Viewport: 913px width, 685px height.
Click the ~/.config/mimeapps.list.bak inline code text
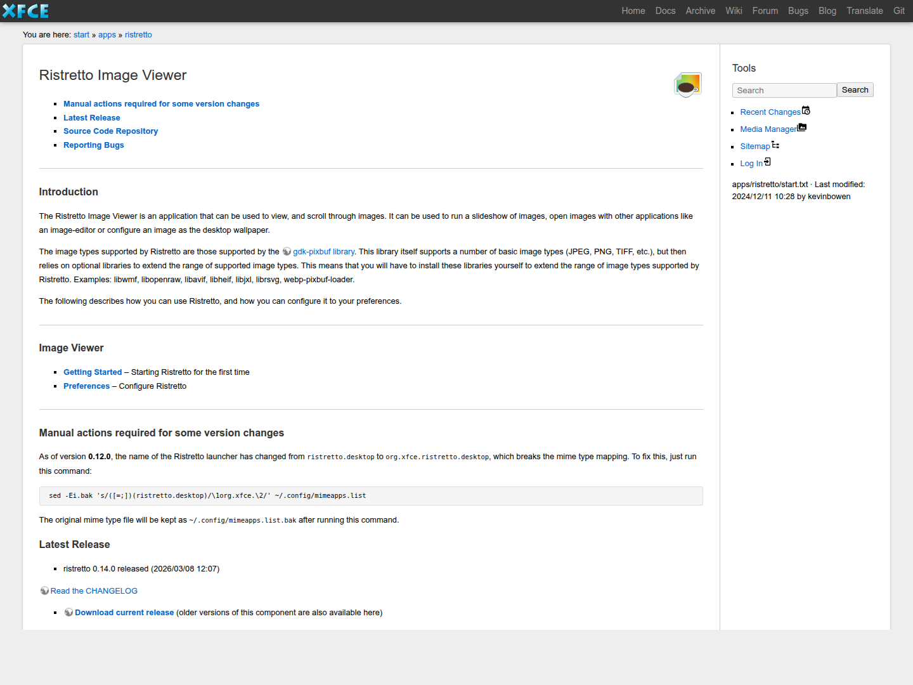(243, 521)
